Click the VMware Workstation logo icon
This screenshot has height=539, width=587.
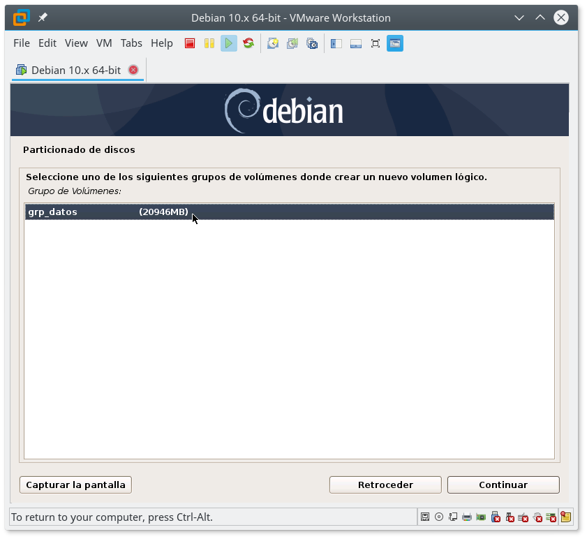pos(22,17)
